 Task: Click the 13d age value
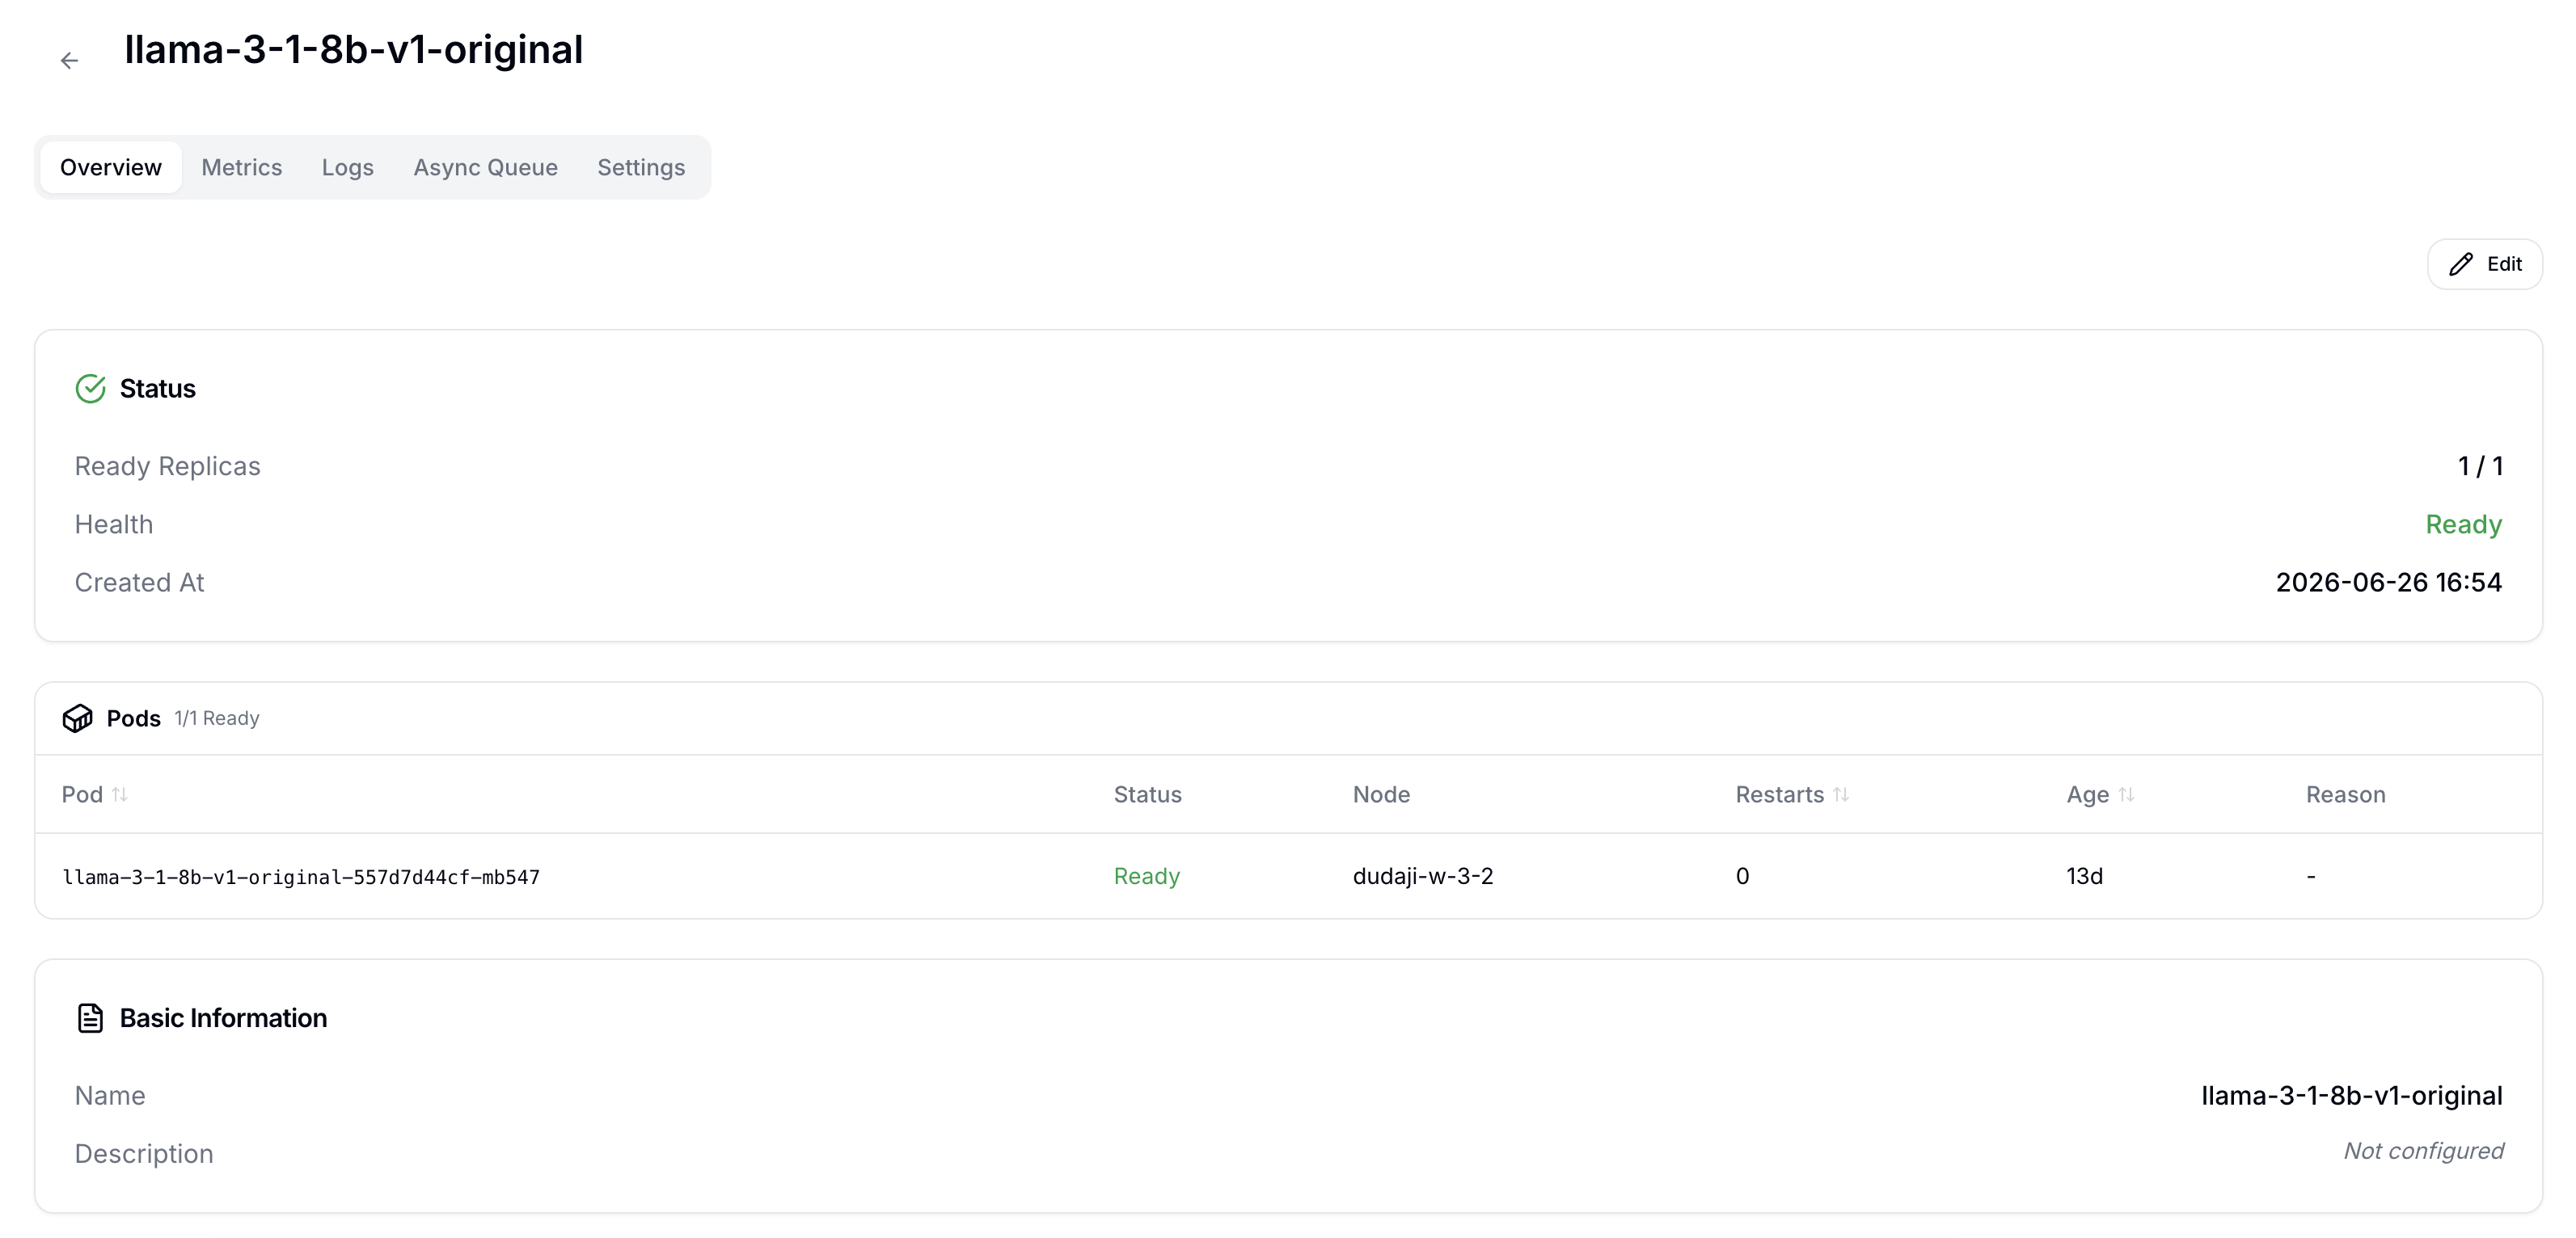point(2085,876)
